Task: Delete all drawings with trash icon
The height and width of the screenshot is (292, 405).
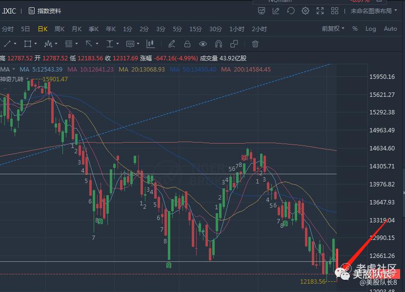Action: (x=255, y=44)
